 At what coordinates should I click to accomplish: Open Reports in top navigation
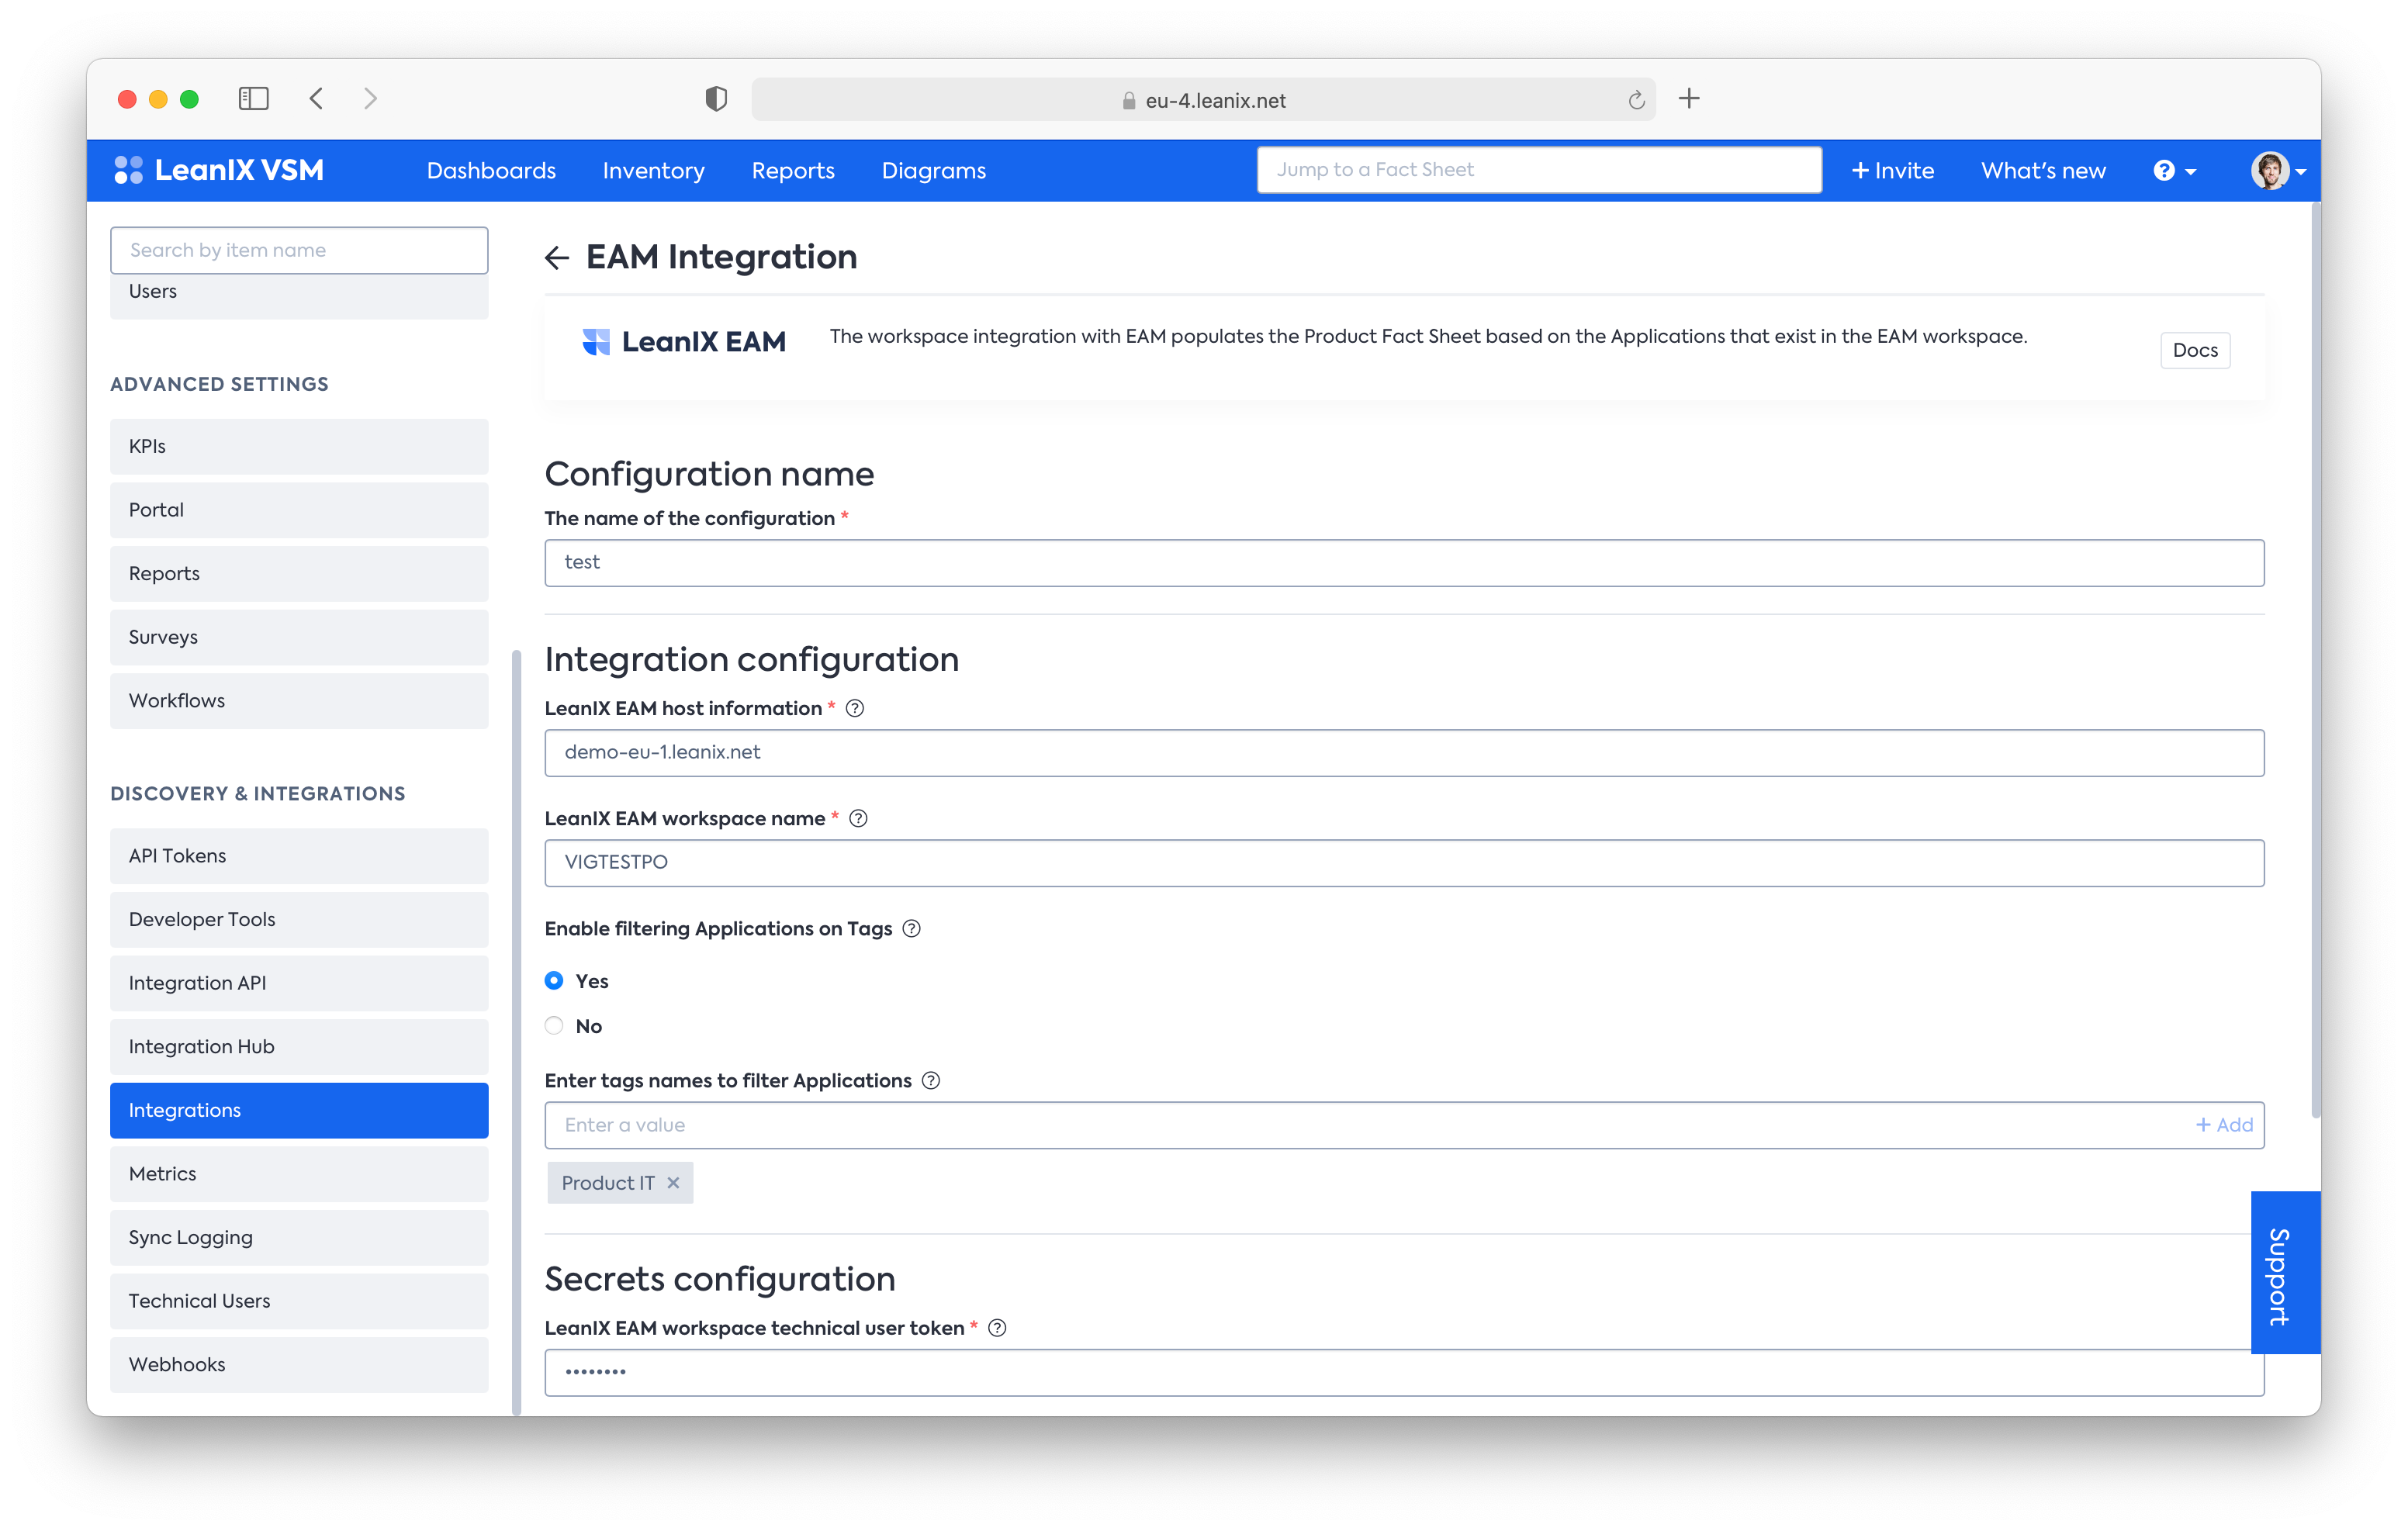pyautogui.click(x=793, y=170)
